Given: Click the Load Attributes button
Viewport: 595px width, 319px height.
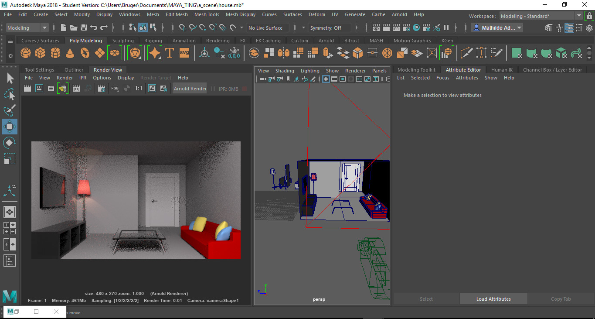Looking at the screenshot, I should tap(493, 299).
